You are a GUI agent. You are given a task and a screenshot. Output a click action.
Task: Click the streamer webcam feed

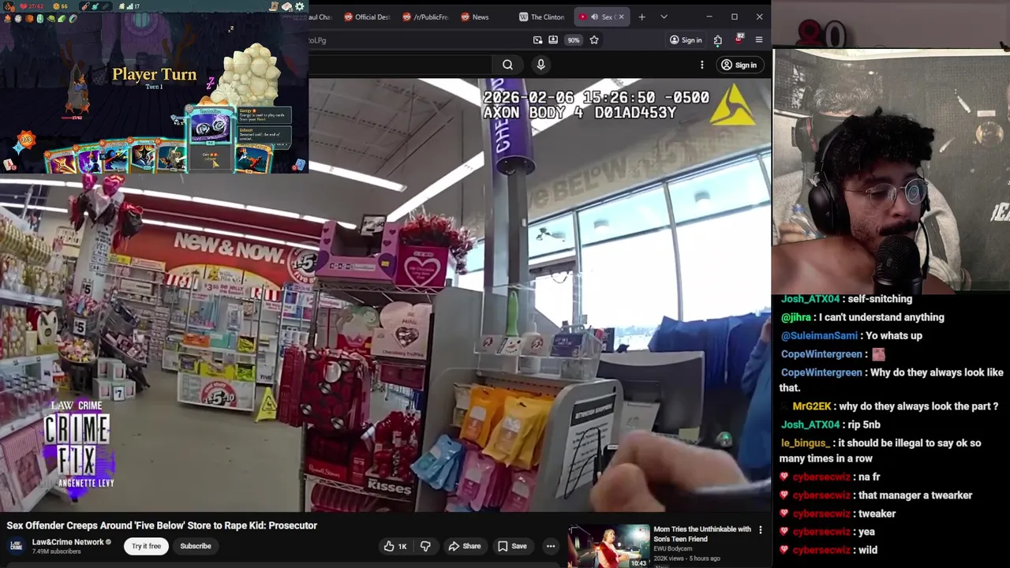click(892, 172)
